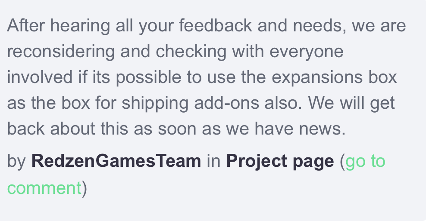Click the word 'feedback' in the first line
The height and width of the screenshot is (221, 426).
[x=216, y=25]
